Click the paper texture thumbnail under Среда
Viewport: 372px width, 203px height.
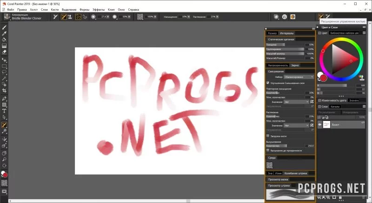pyautogui.click(x=269, y=165)
